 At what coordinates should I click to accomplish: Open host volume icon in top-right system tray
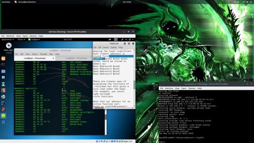tap(247, 2)
